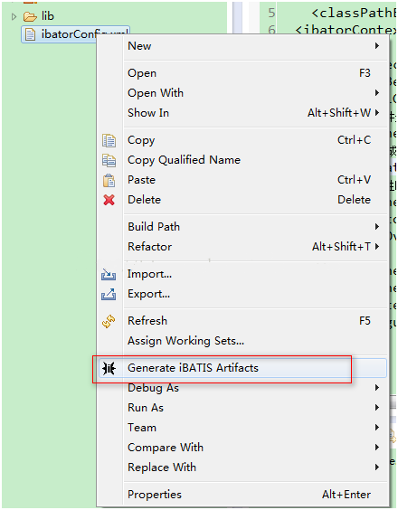398x510 pixels.
Task: Expand the Refactor submenu arrow
Action: 377,247
